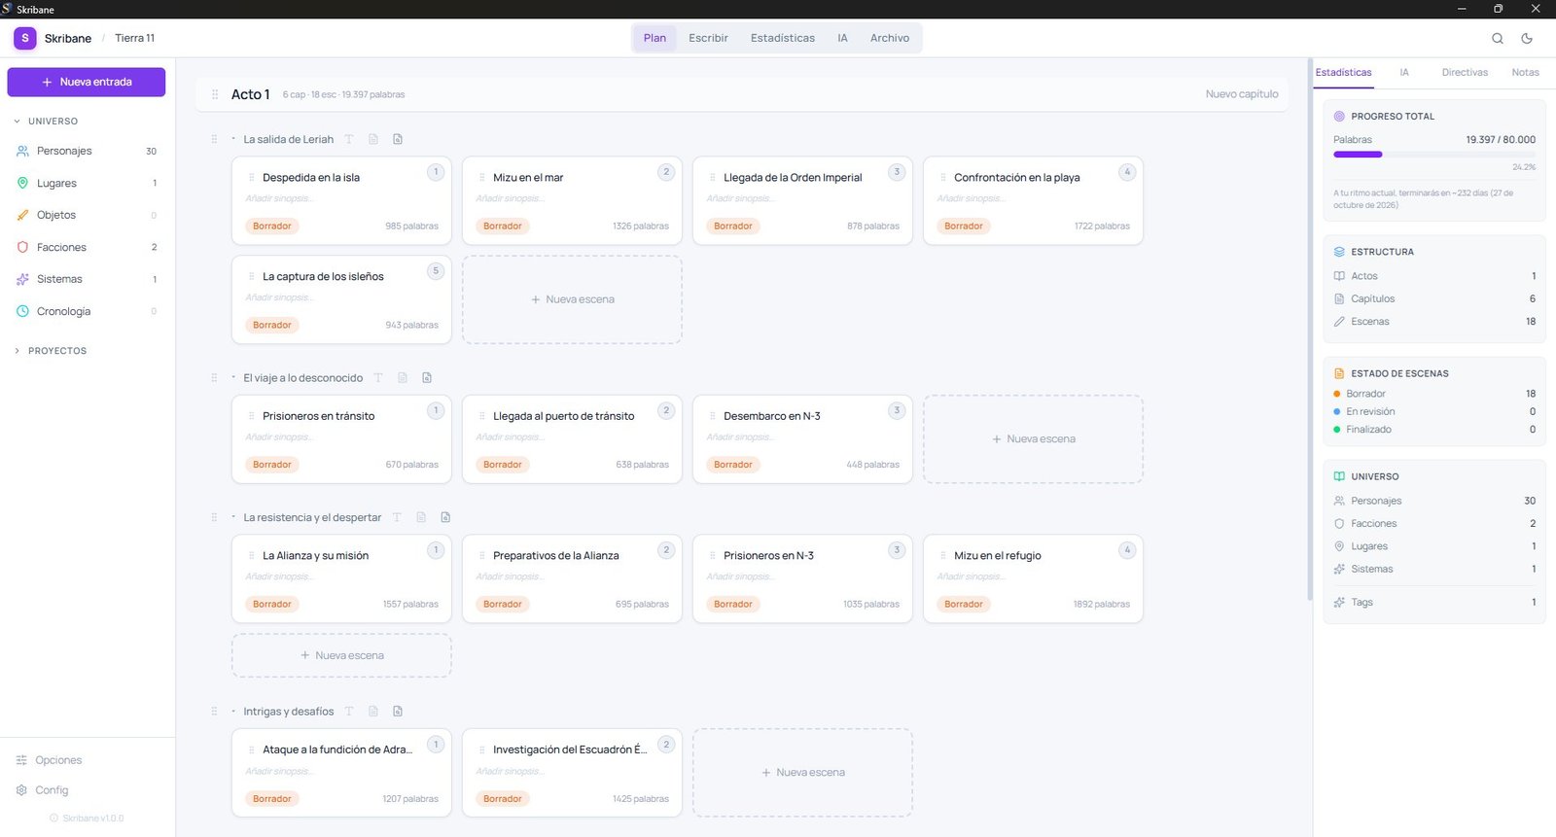1556x837 pixels.
Task: Click Nuevo capítulo link in Acto 1
Action: [x=1241, y=94]
